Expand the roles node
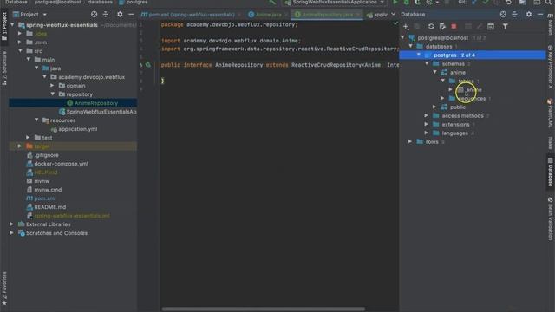 click(410, 141)
